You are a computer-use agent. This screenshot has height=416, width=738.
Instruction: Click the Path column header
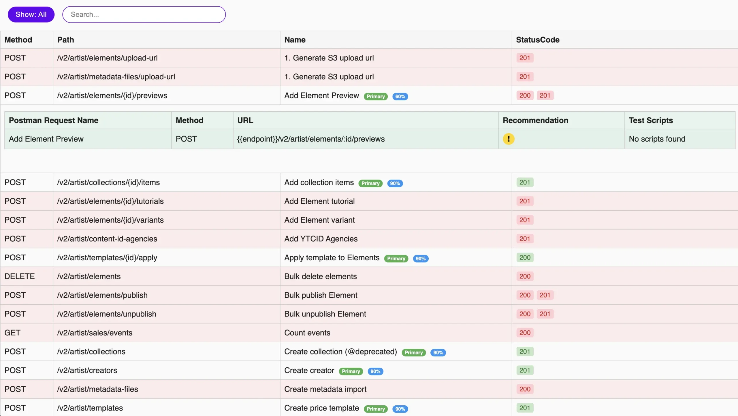(65, 40)
